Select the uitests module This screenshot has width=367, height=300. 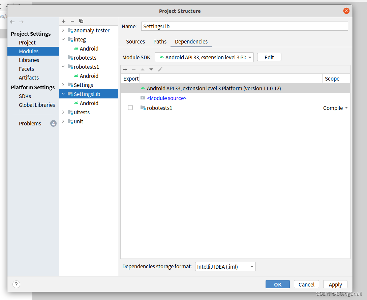pyautogui.click(x=82, y=112)
